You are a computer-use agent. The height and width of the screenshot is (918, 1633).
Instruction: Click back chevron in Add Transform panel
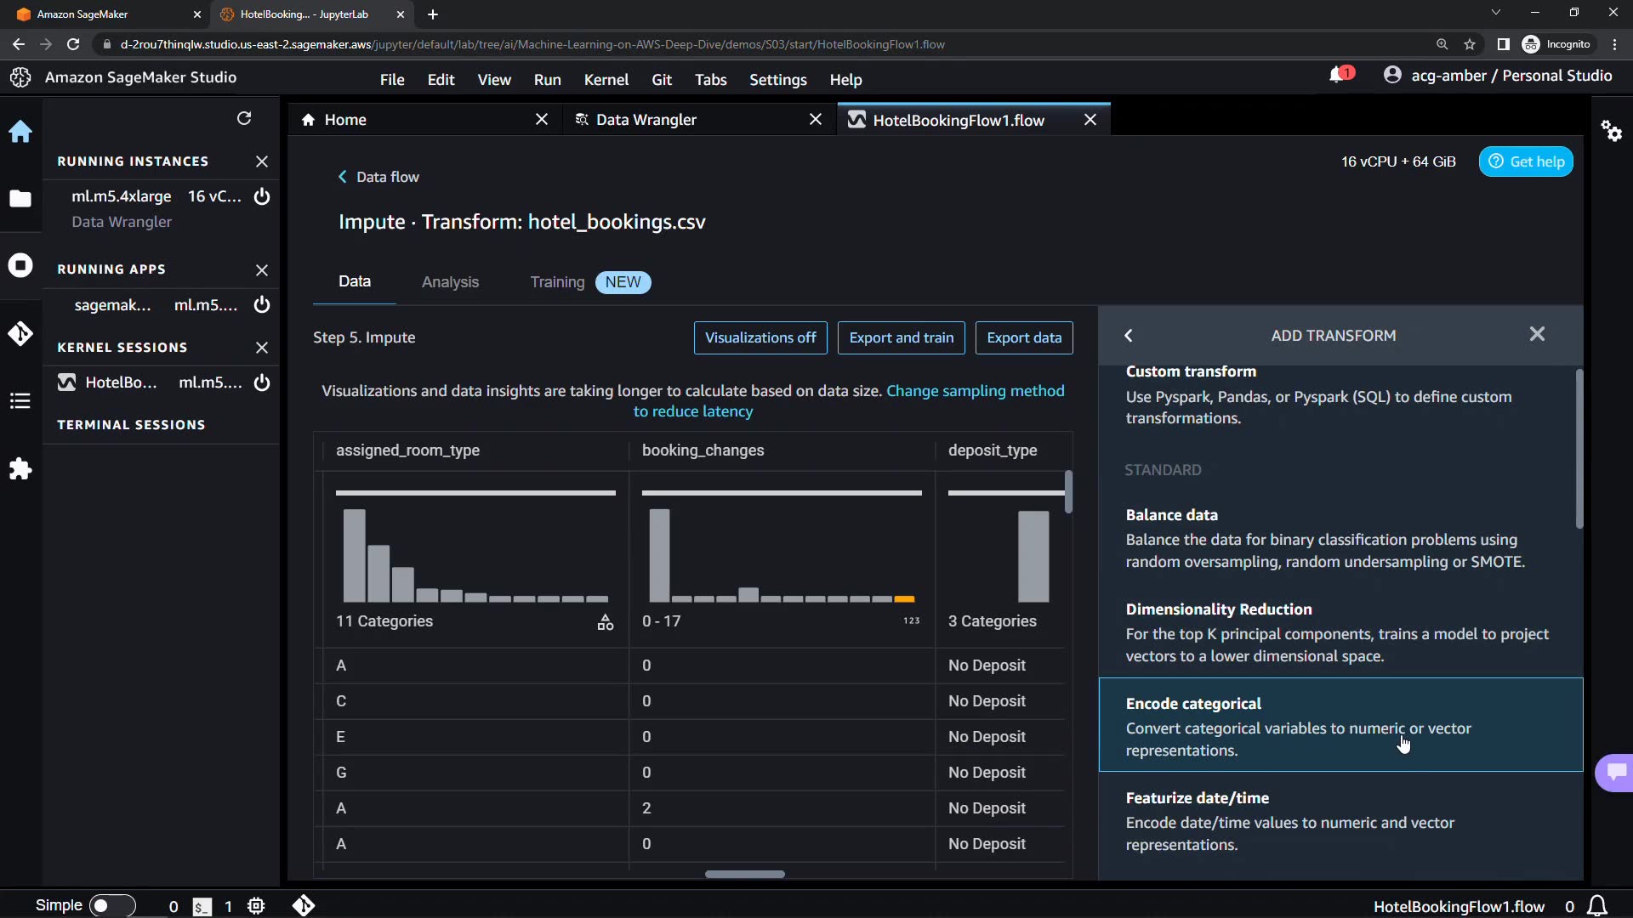[x=1129, y=336]
